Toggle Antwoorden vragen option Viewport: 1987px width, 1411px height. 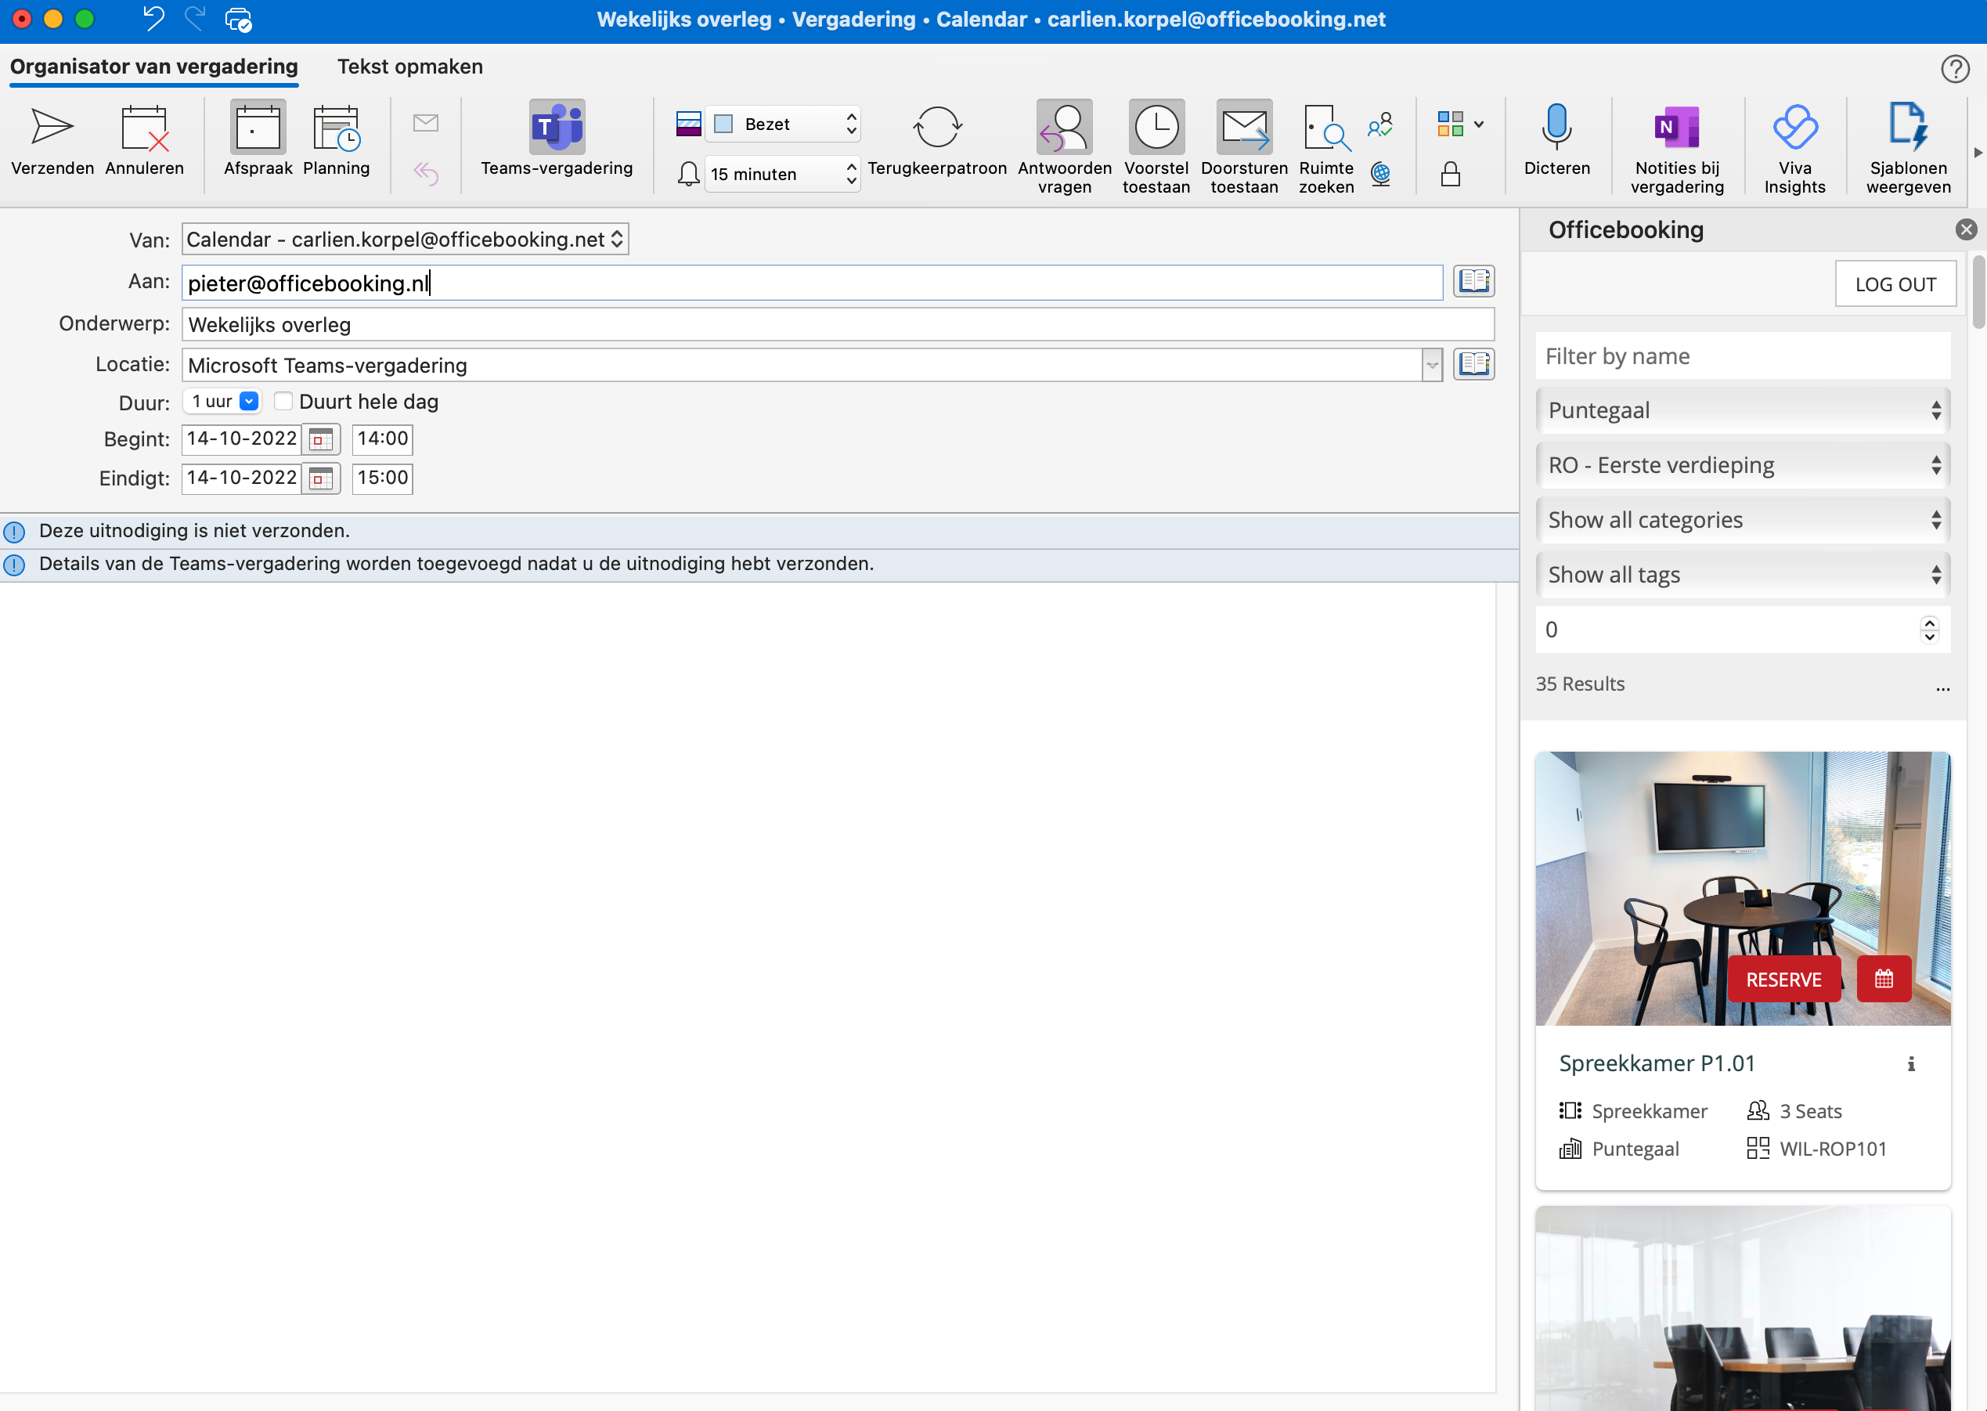(1064, 148)
